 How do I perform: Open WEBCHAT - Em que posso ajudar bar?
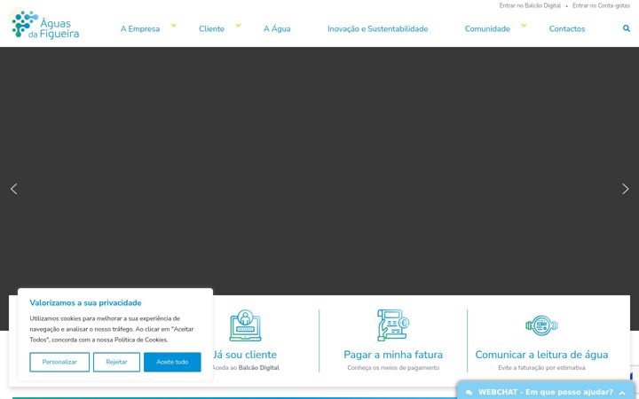coord(546,390)
